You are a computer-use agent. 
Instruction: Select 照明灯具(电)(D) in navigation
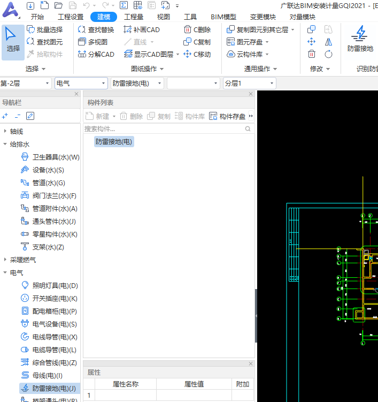tap(49, 285)
